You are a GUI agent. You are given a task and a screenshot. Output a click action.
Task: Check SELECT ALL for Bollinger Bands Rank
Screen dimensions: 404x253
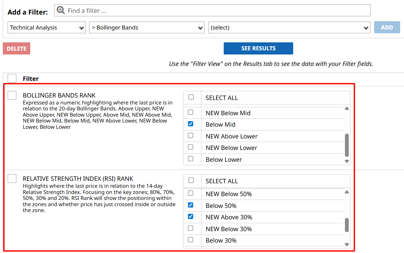[x=191, y=97]
